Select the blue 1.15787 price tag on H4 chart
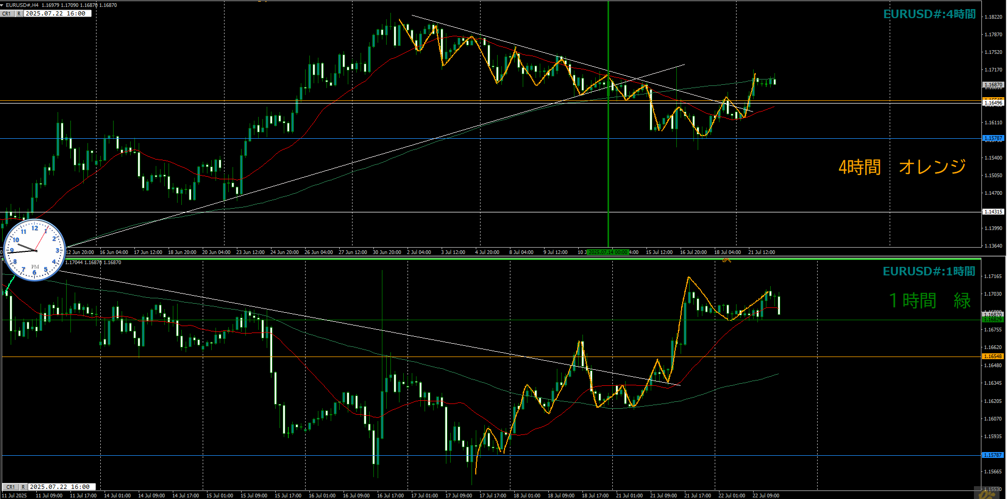This screenshot has width=1007, height=499. tap(993, 138)
